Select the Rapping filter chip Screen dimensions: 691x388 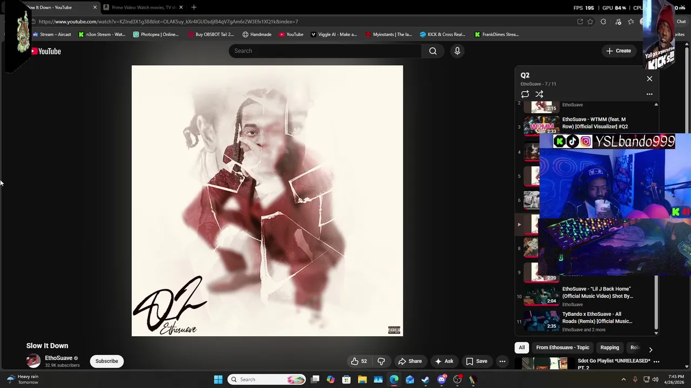pos(609,348)
